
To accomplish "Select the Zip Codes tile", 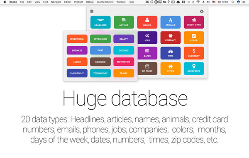I will [x=147, y=69].
